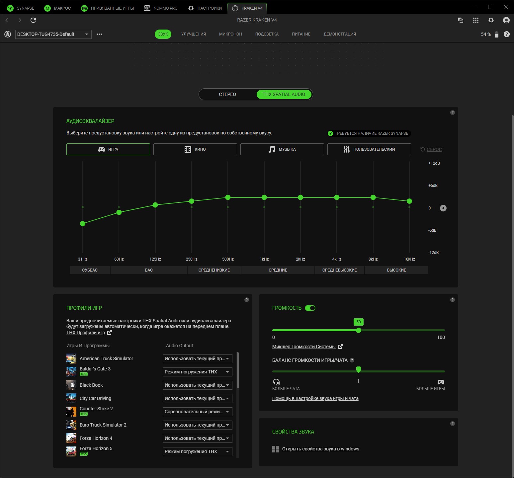This screenshot has width=514, height=478.
Task: Click the game/chat balance slider handle
Action: [359, 370]
